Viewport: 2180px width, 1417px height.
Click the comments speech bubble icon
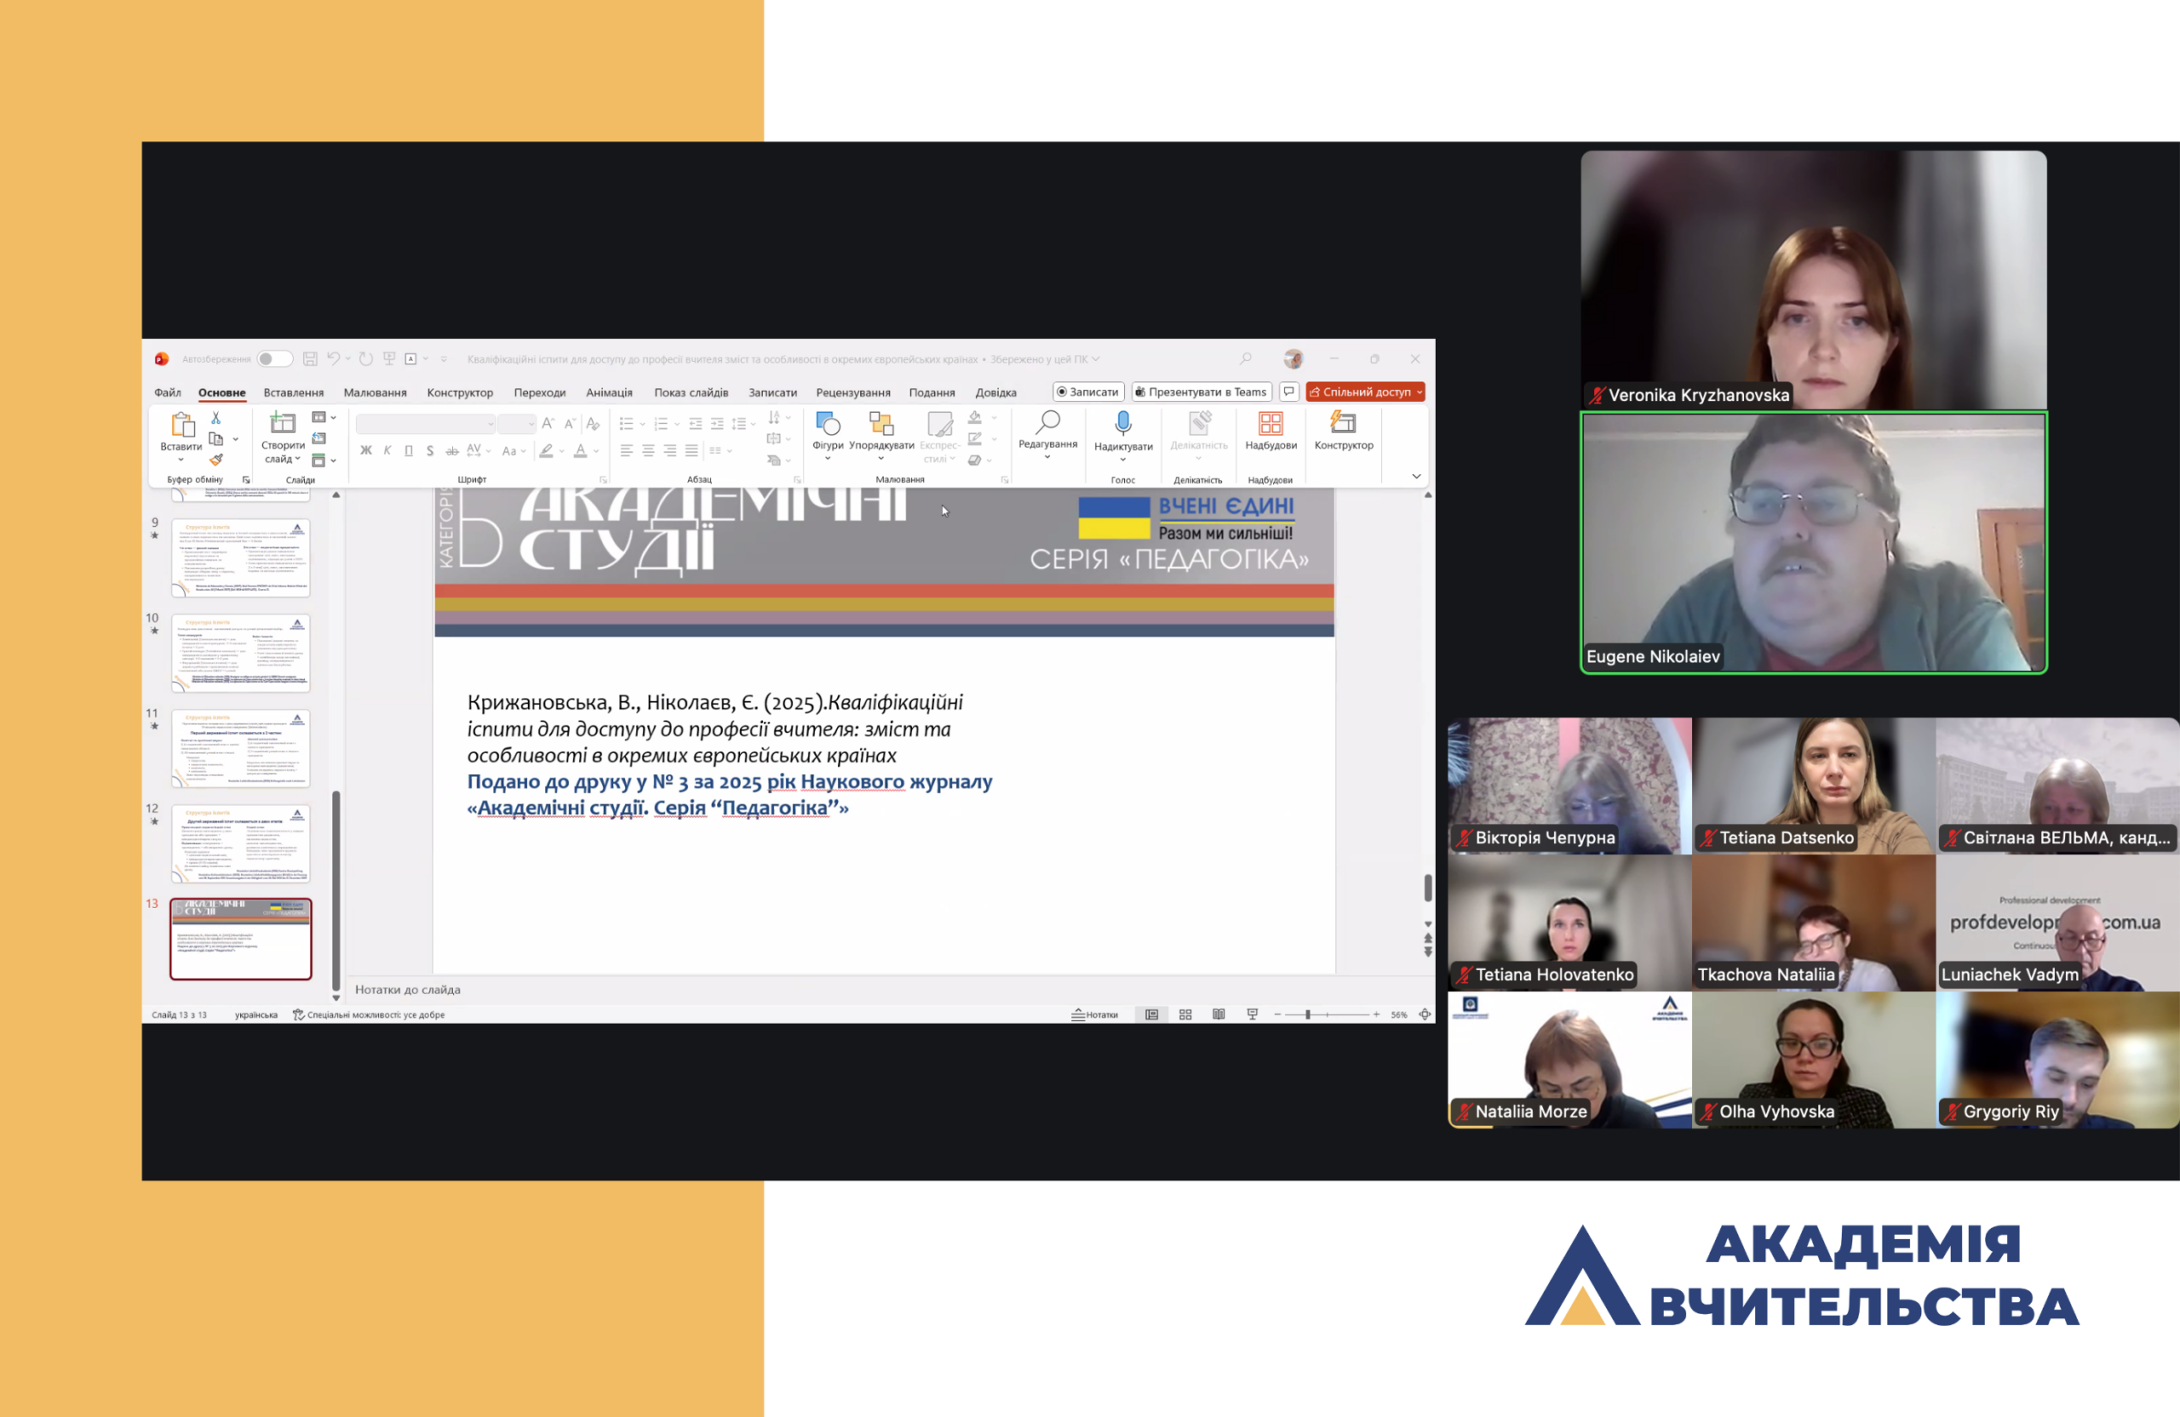[1288, 391]
